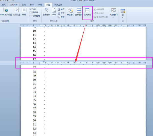Click line numbered 54
This screenshot has height=136, width=153.
click(34, 96)
